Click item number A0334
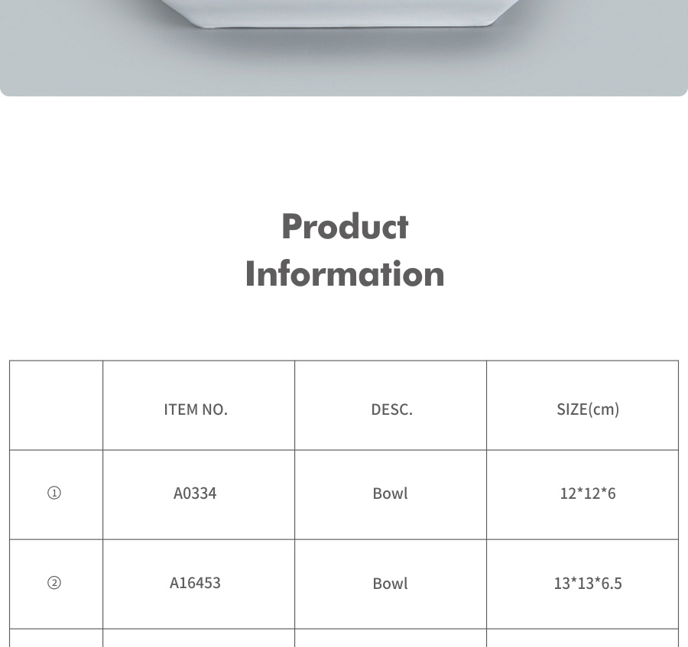 point(195,493)
